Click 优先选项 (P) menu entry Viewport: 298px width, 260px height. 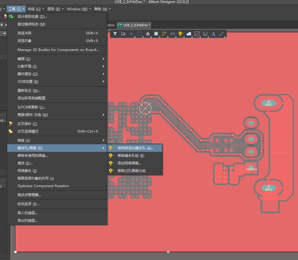(28, 204)
